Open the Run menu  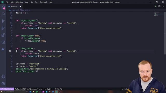[36, 2]
